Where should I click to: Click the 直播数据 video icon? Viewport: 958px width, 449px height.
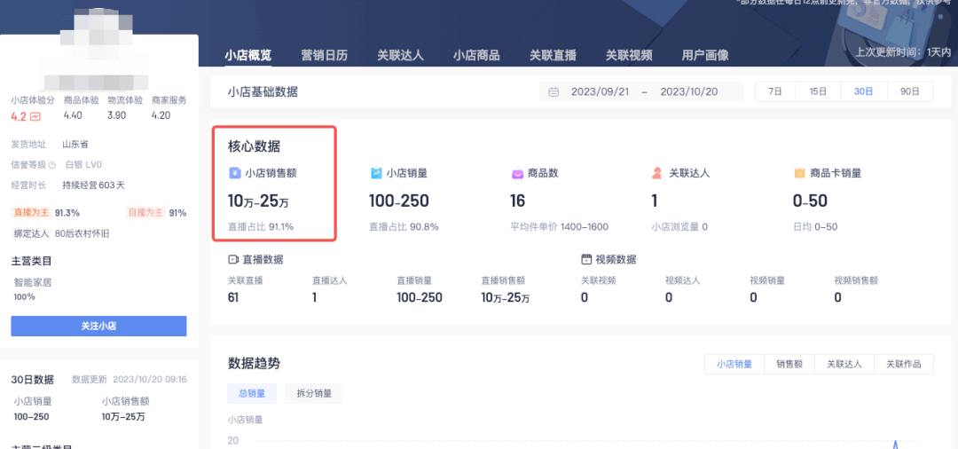232,260
